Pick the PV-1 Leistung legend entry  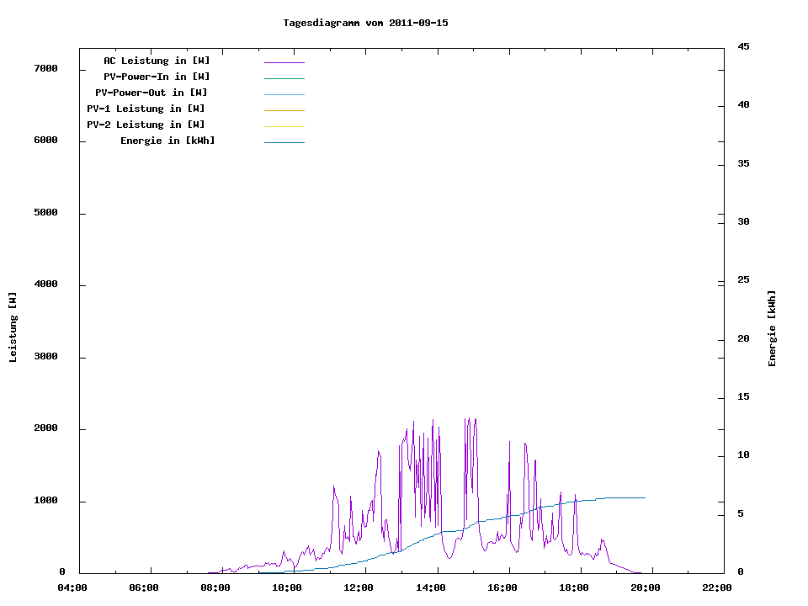click(x=146, y=109)
